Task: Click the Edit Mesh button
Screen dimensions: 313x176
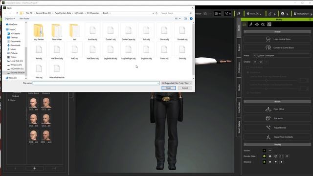Action: point(277,118)
